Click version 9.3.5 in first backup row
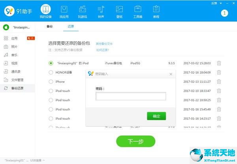This screenshot has height=164, width=237. pyautogui.click(x=171, y=63)
